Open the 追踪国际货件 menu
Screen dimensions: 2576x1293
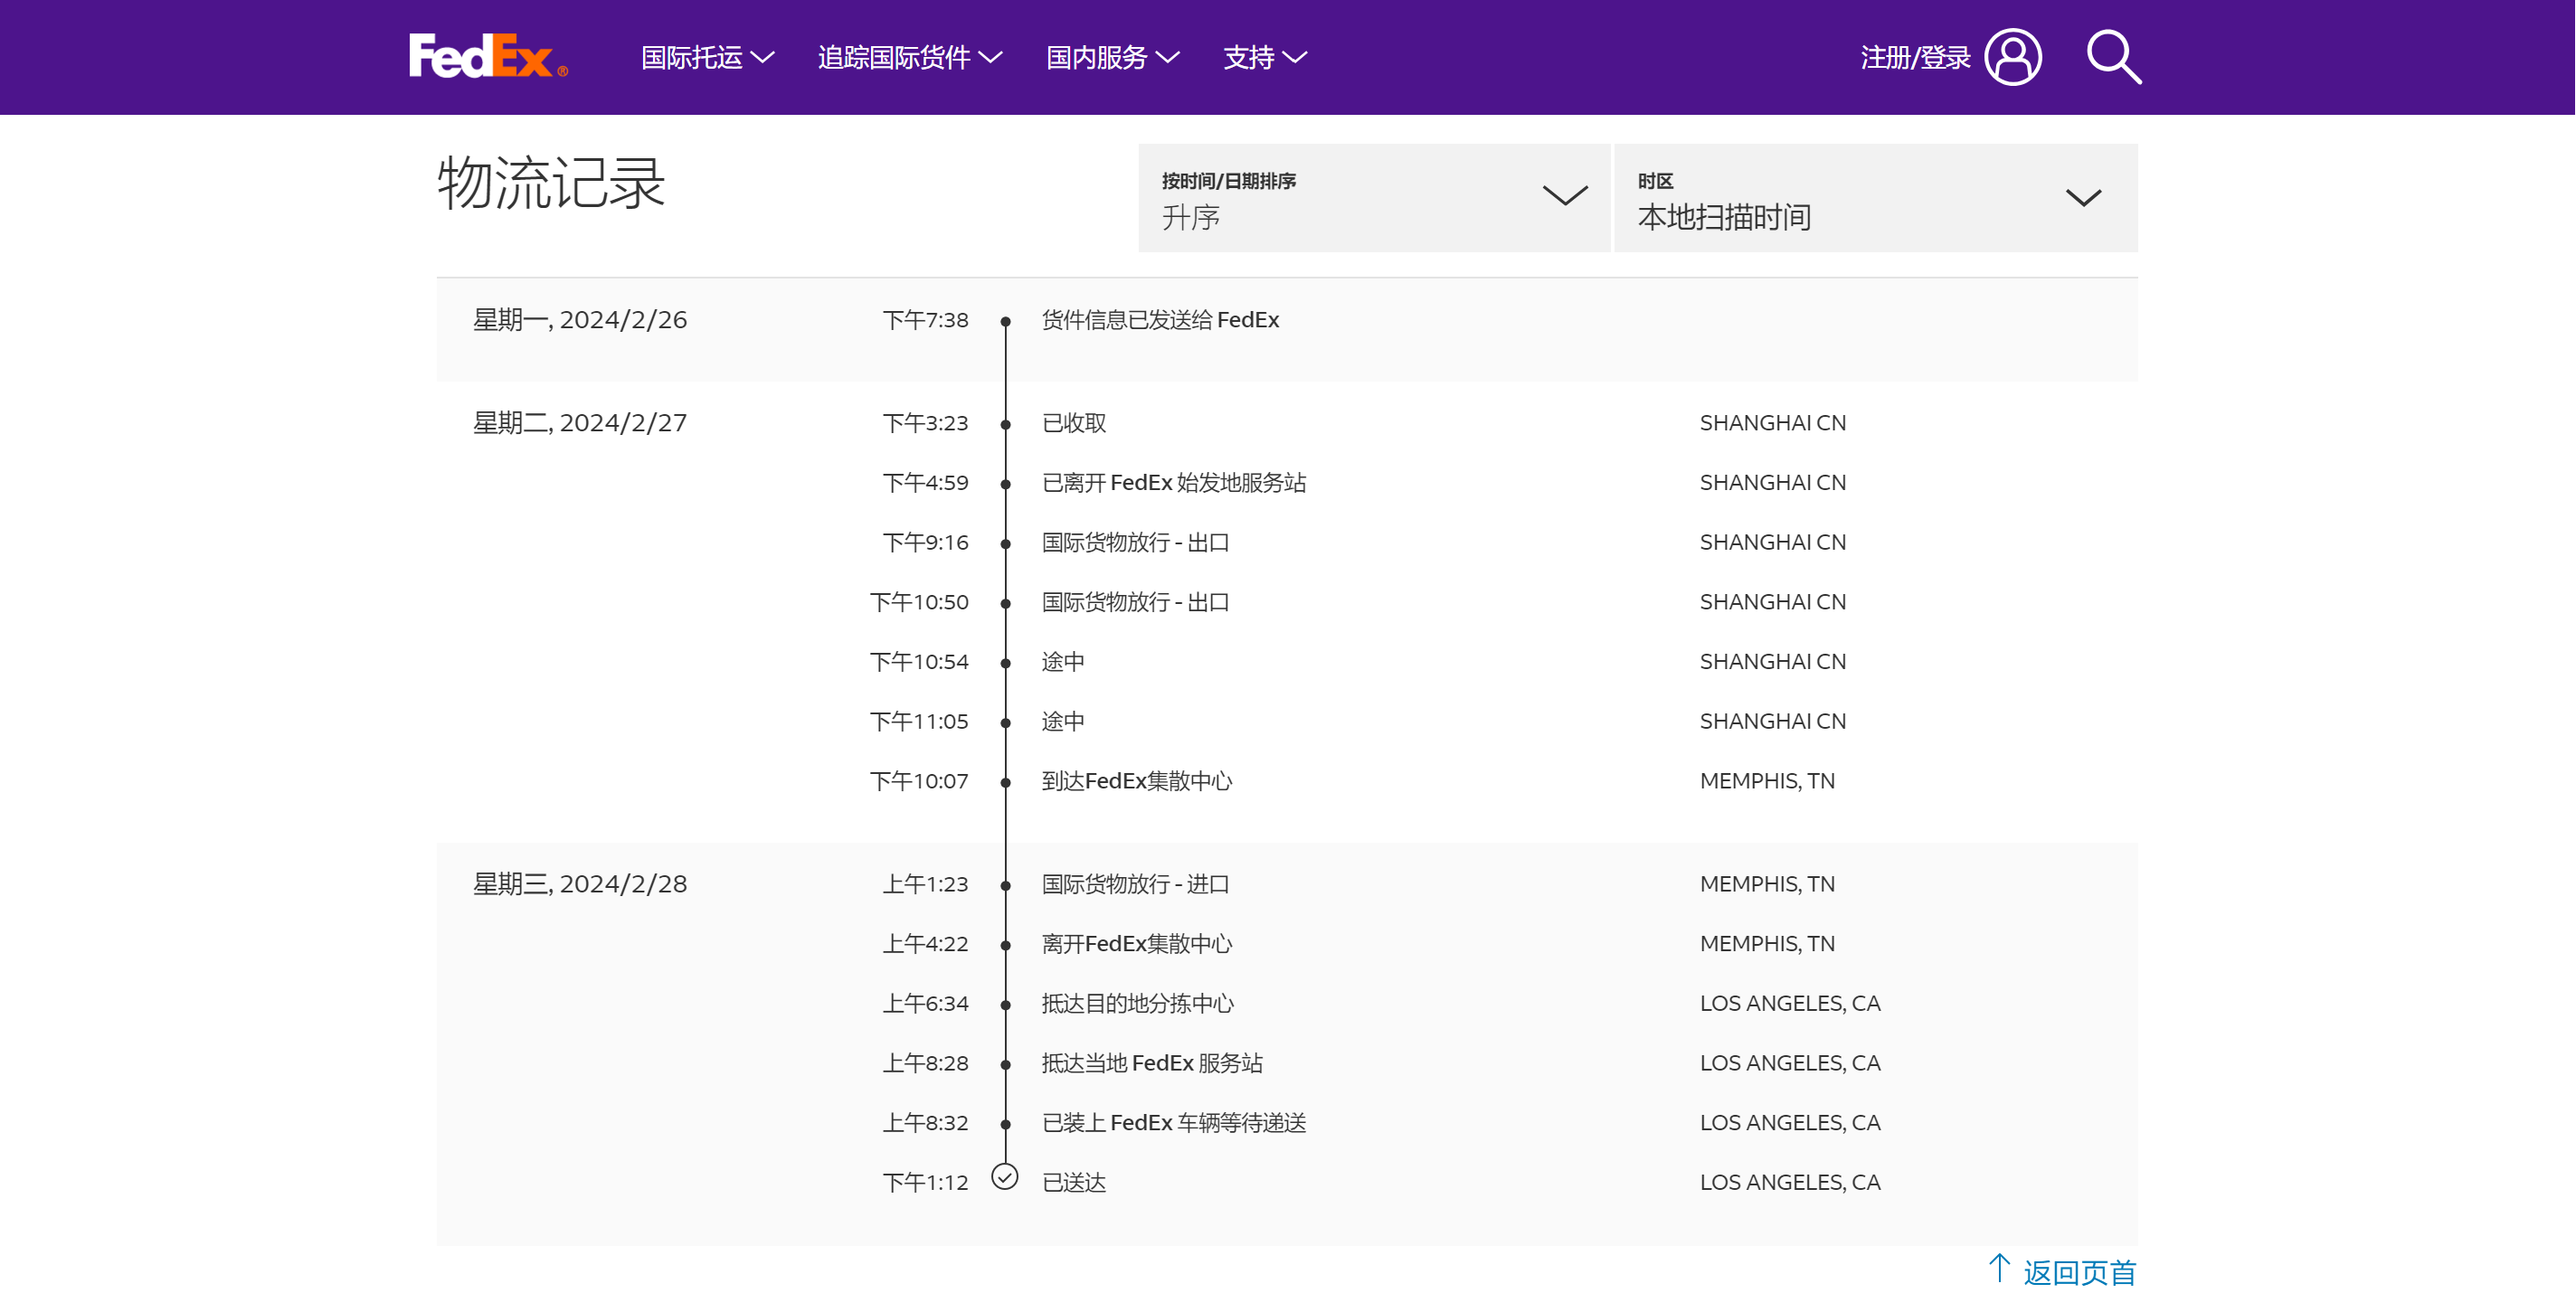910,58
